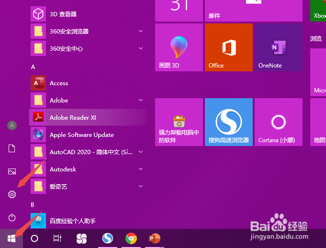Select the Autodesk folder name

(63, 169)
